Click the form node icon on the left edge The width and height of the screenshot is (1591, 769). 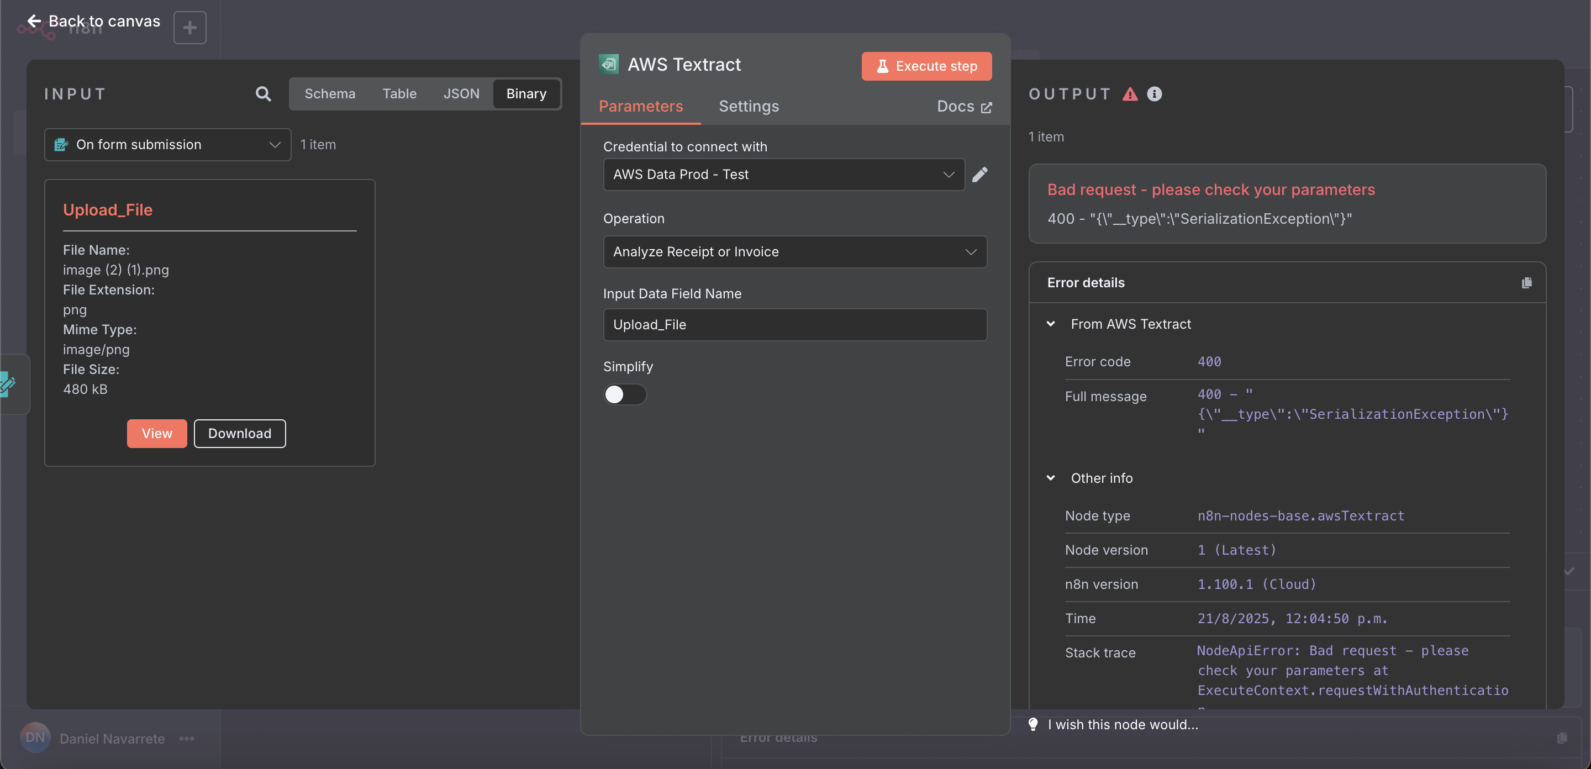7,384
